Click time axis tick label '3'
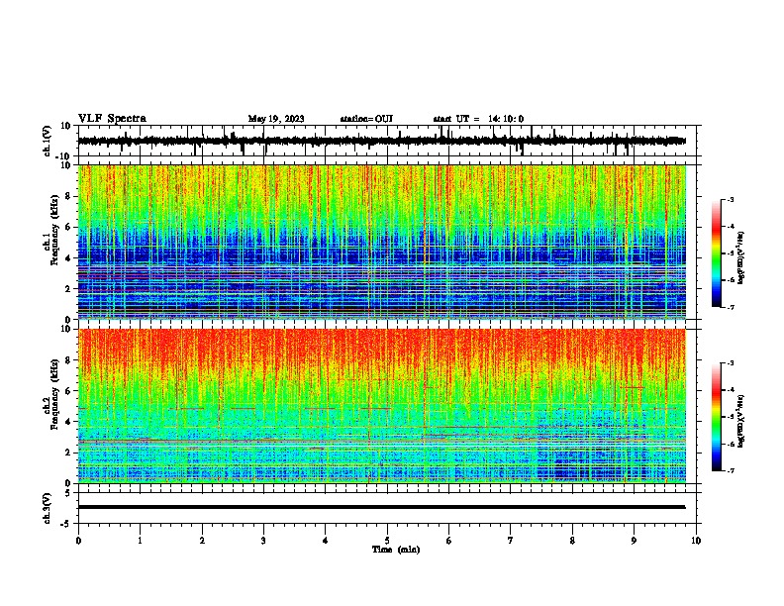Screen dimensions: 784x606 coord(263,541)
